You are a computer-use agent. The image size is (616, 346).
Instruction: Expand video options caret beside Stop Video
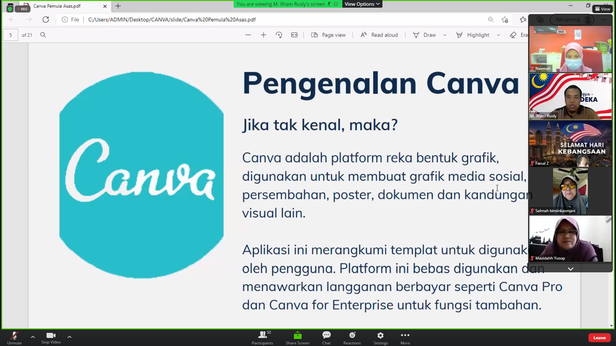[69, 337]
